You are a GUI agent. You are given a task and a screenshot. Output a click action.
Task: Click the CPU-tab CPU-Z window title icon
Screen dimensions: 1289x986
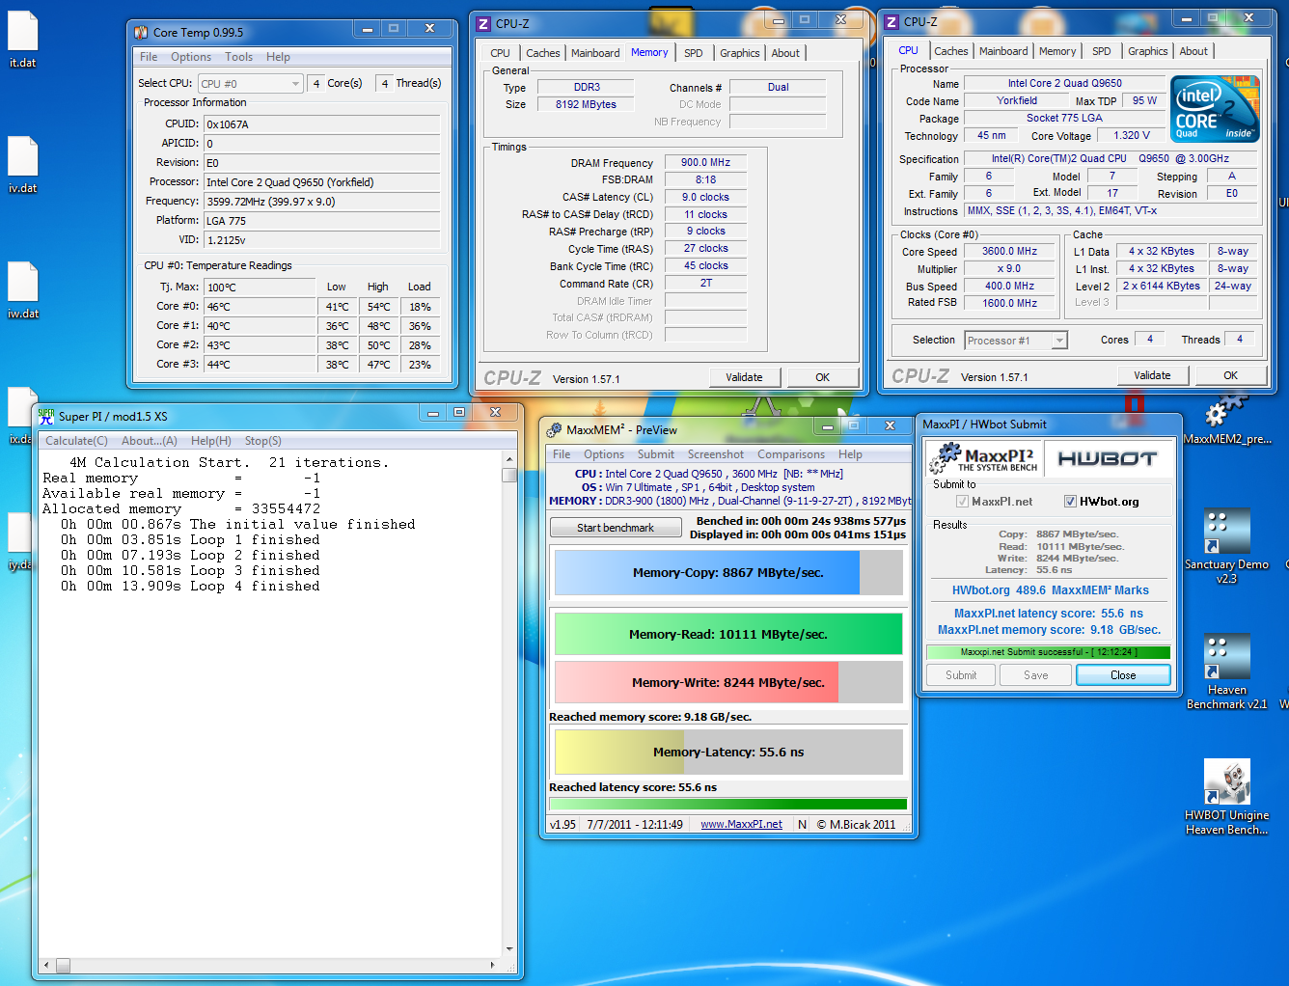click(892, 22)
